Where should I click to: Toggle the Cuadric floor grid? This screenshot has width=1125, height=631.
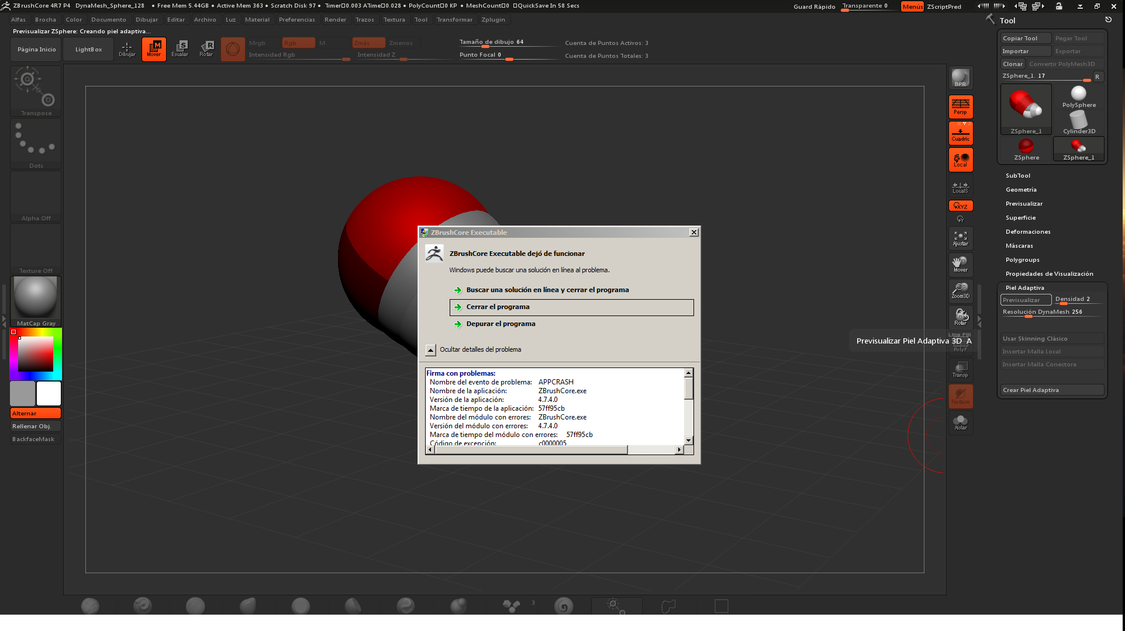(x=960, y=133)
